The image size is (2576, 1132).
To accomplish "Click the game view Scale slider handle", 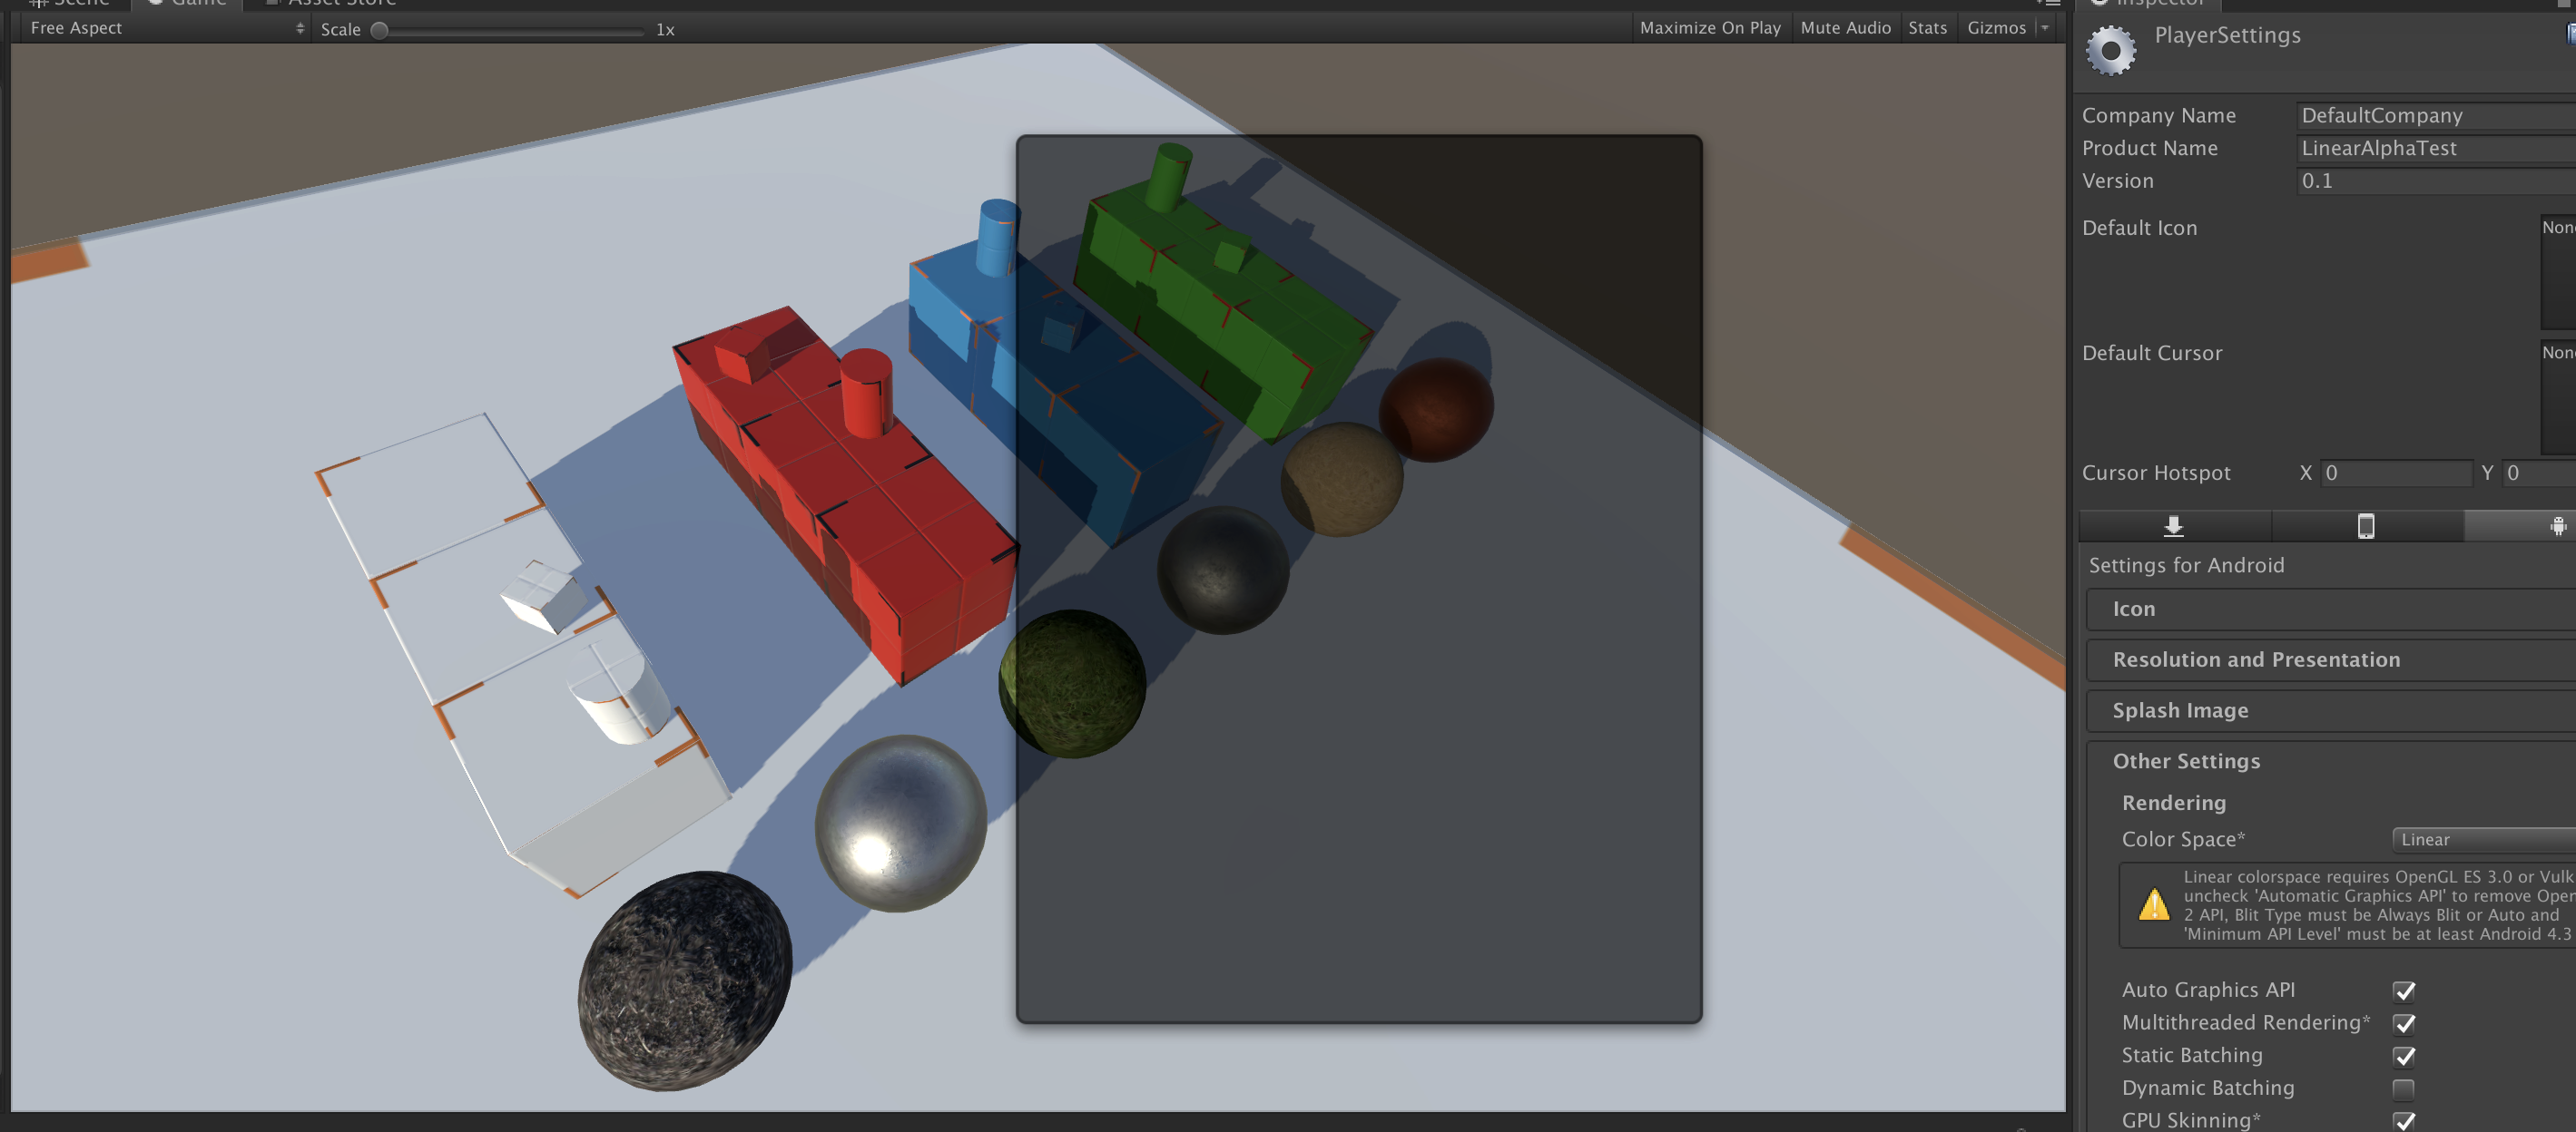I will [x=379, y=30].
